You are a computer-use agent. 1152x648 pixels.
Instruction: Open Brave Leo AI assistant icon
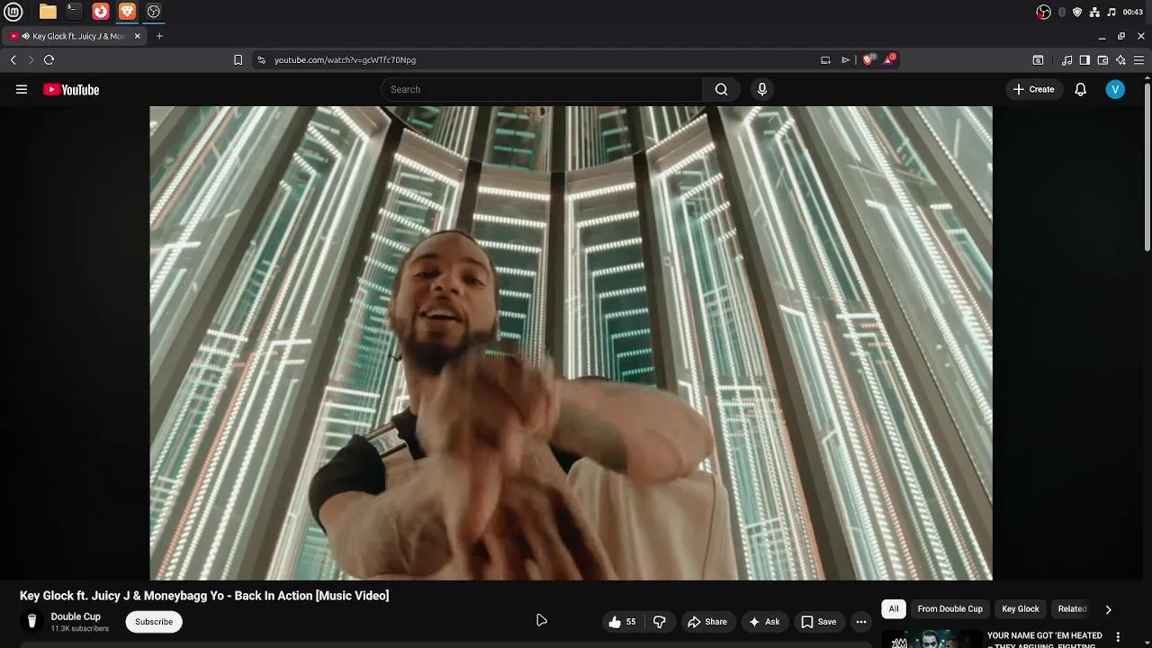[1120, 60]
